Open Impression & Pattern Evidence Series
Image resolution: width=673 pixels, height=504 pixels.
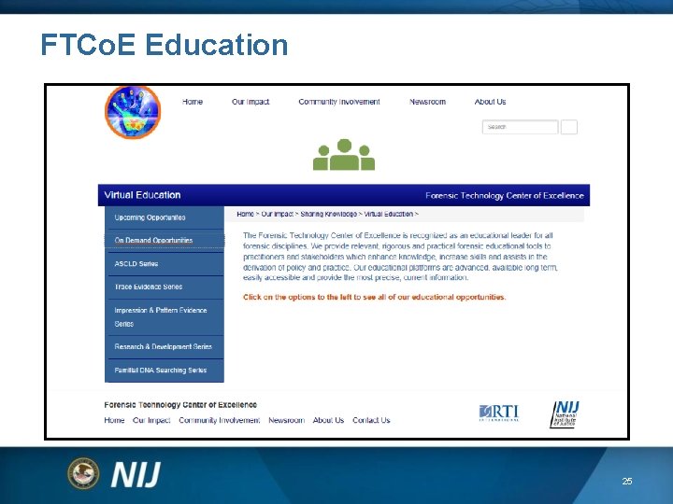pos(165,317)
